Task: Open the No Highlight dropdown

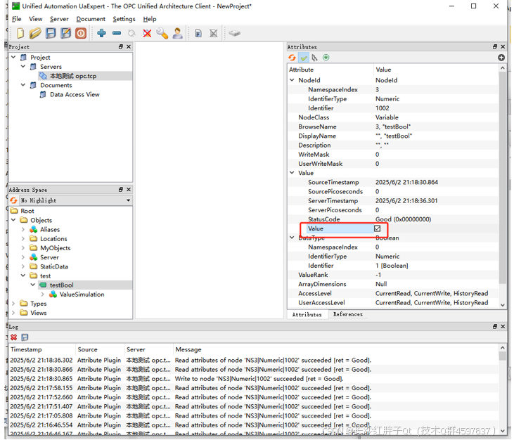Action: (127, 200)
